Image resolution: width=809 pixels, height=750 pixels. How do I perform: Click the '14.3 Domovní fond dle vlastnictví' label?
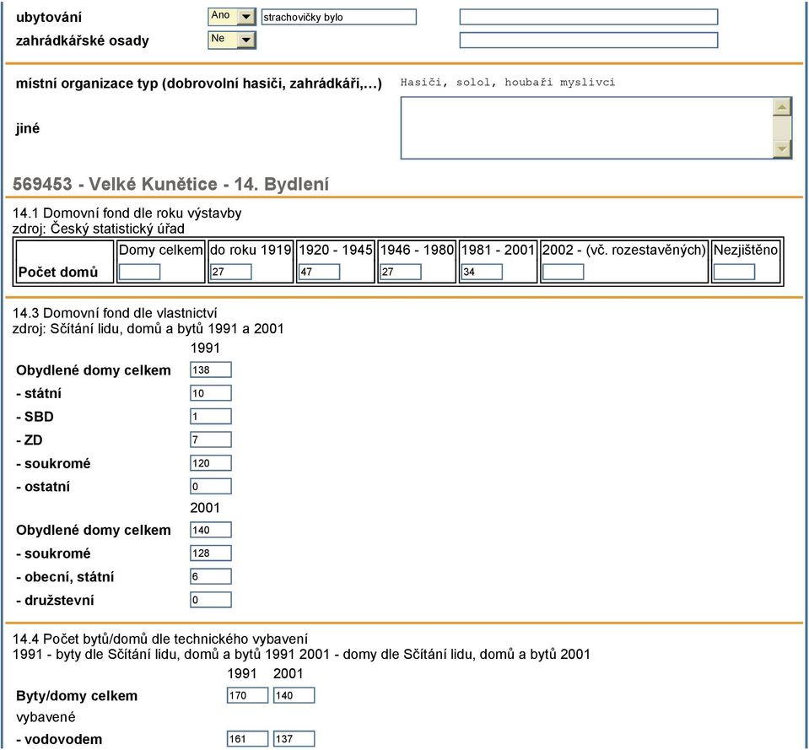115,313
